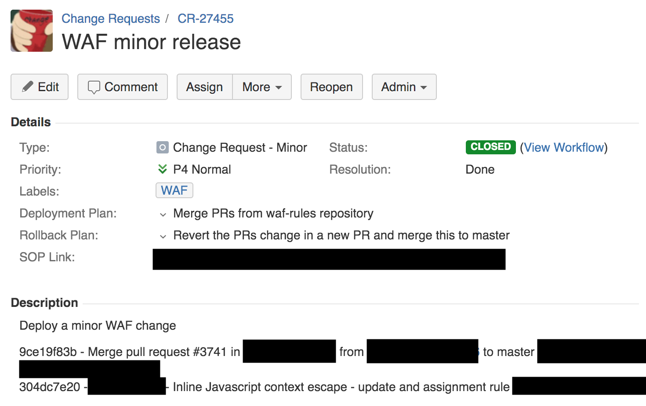Screen dimensions: 646x406
Task: Open the Change Requests breadcrumb link
Action: (110, 19)
